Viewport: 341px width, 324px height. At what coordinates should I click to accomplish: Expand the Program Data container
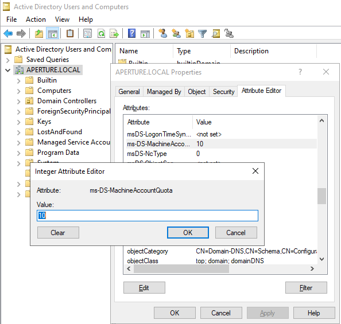pos(19,153)
